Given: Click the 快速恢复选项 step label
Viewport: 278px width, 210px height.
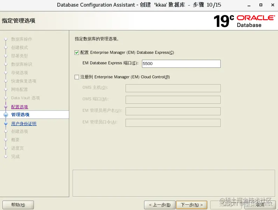Looking at the screenshot, I should point(24,81).
